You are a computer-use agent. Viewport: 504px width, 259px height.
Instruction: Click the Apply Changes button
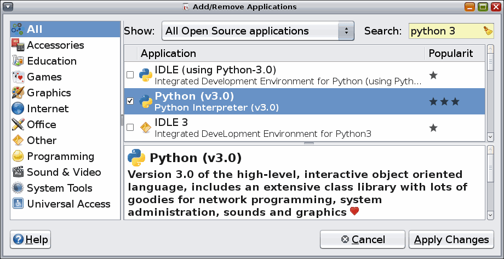point(451,240)
